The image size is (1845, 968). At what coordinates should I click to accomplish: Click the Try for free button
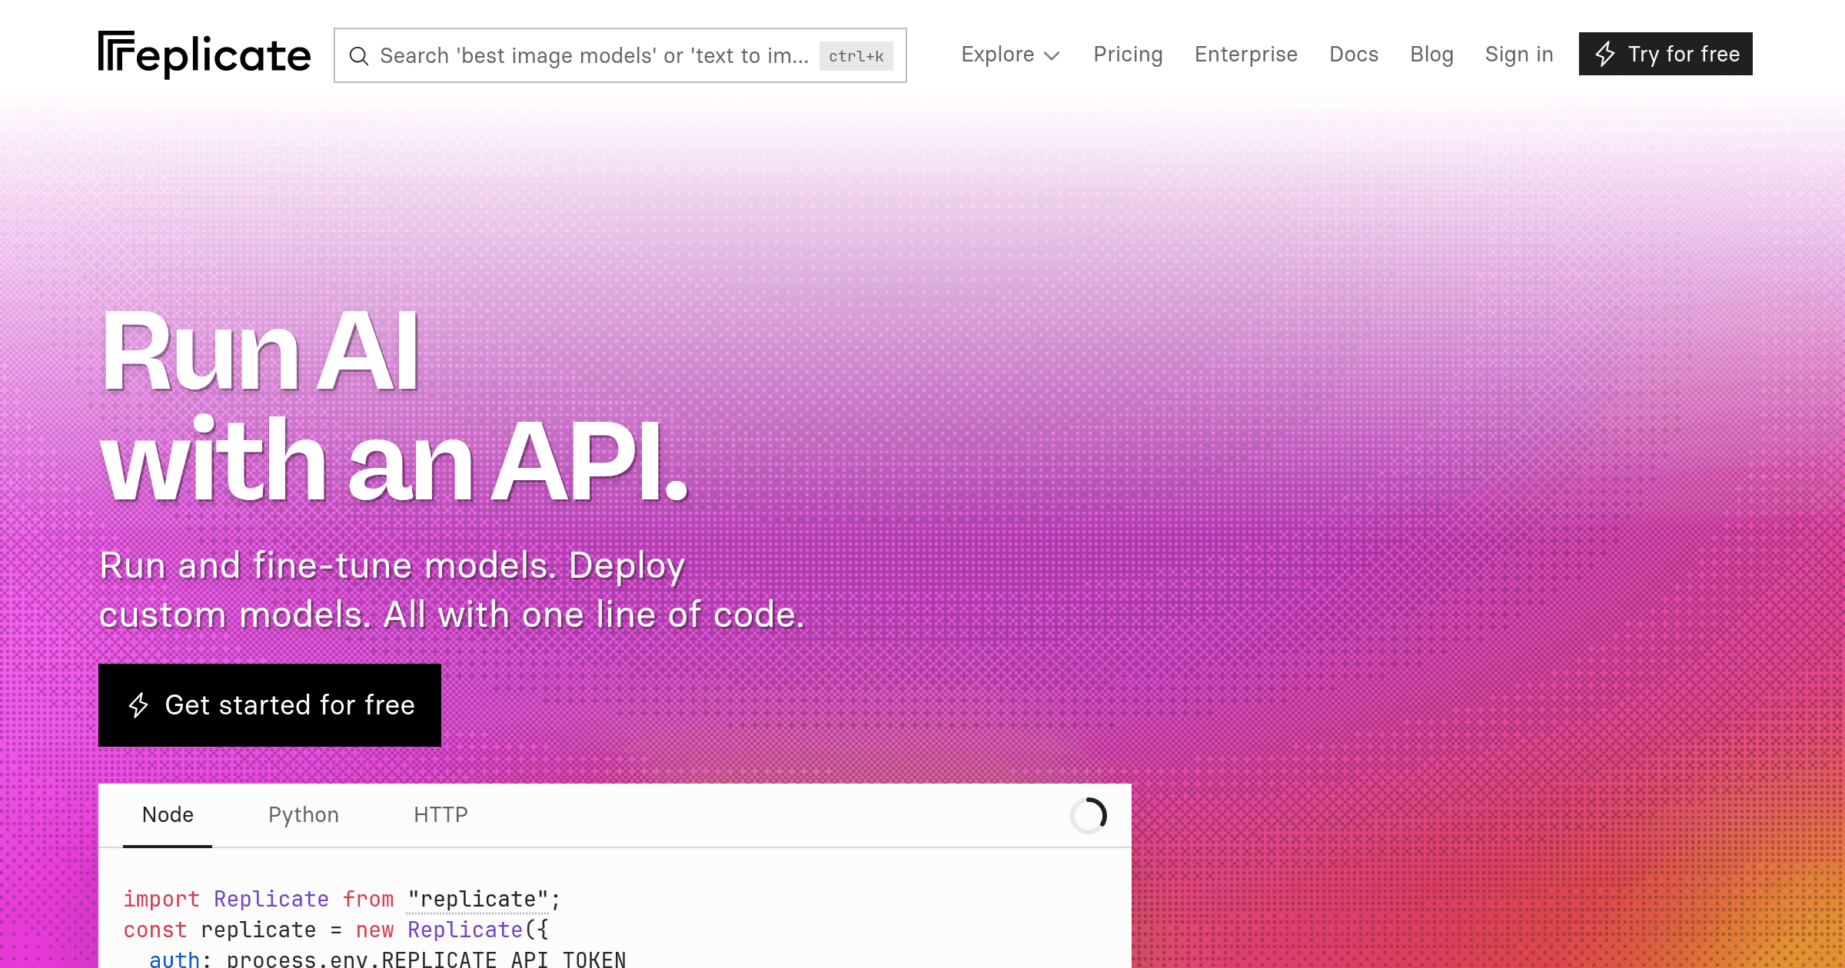1666,54
